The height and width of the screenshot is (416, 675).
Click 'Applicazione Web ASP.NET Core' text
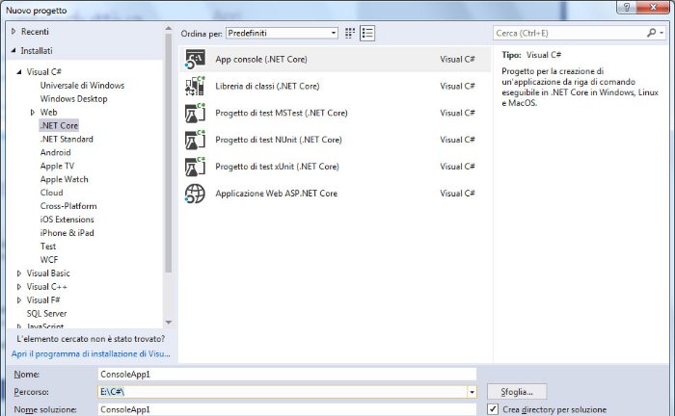(x=277, y=194)
